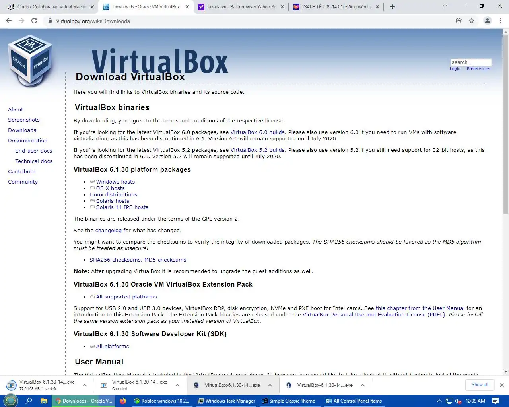Viewport: 509px width, 407px height.
Task: Open options chevron for Canceled VirtualBox download
Action: point(177,385)
